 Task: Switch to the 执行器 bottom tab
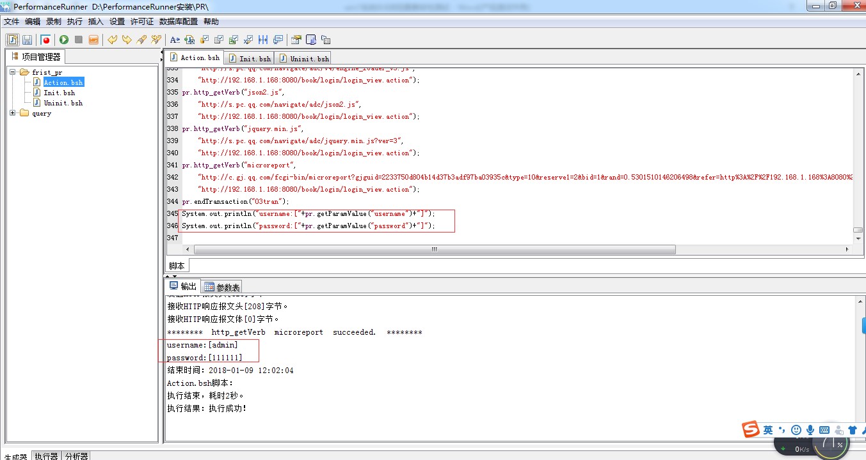point(46,456)
